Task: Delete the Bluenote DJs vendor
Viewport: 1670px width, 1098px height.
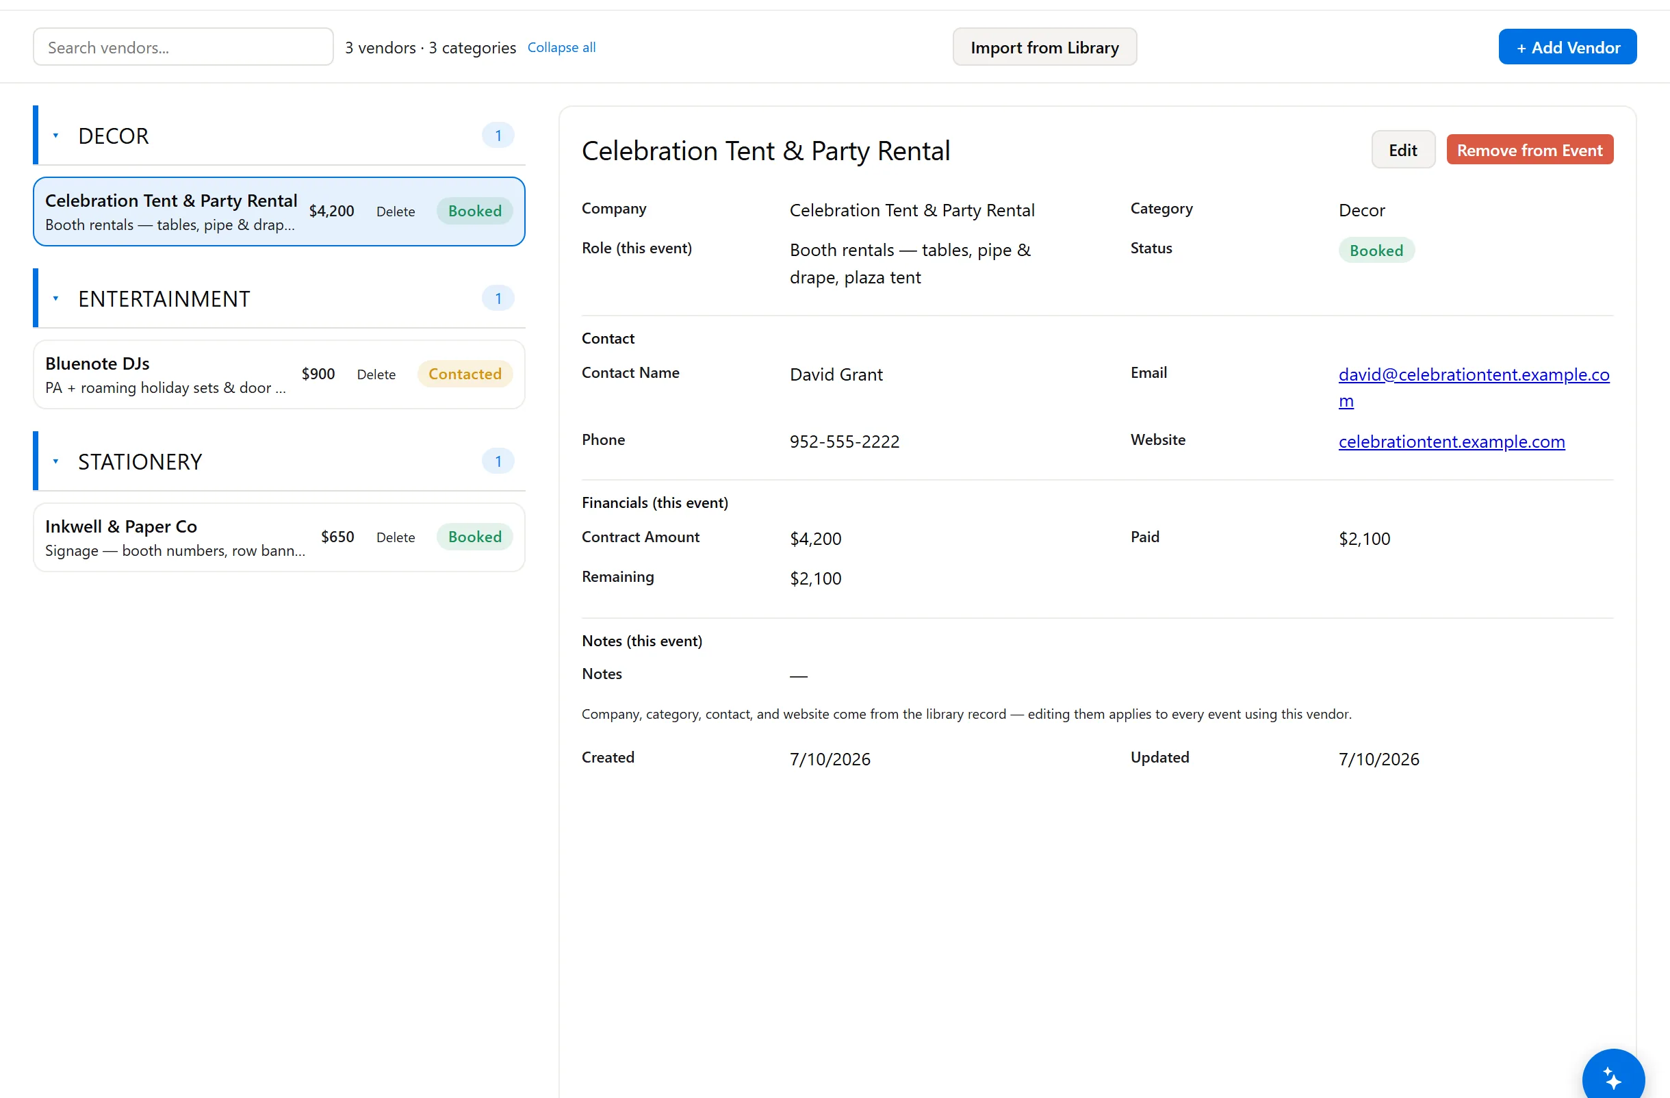Action: click(x=376, y=374)
